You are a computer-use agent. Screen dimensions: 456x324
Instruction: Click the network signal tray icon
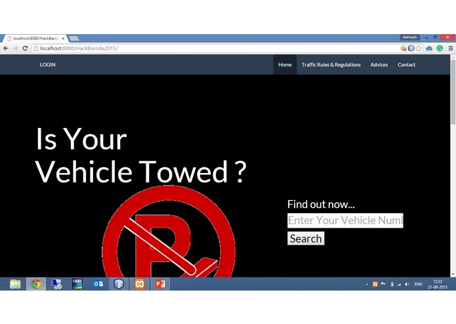[x=400, y=284]
